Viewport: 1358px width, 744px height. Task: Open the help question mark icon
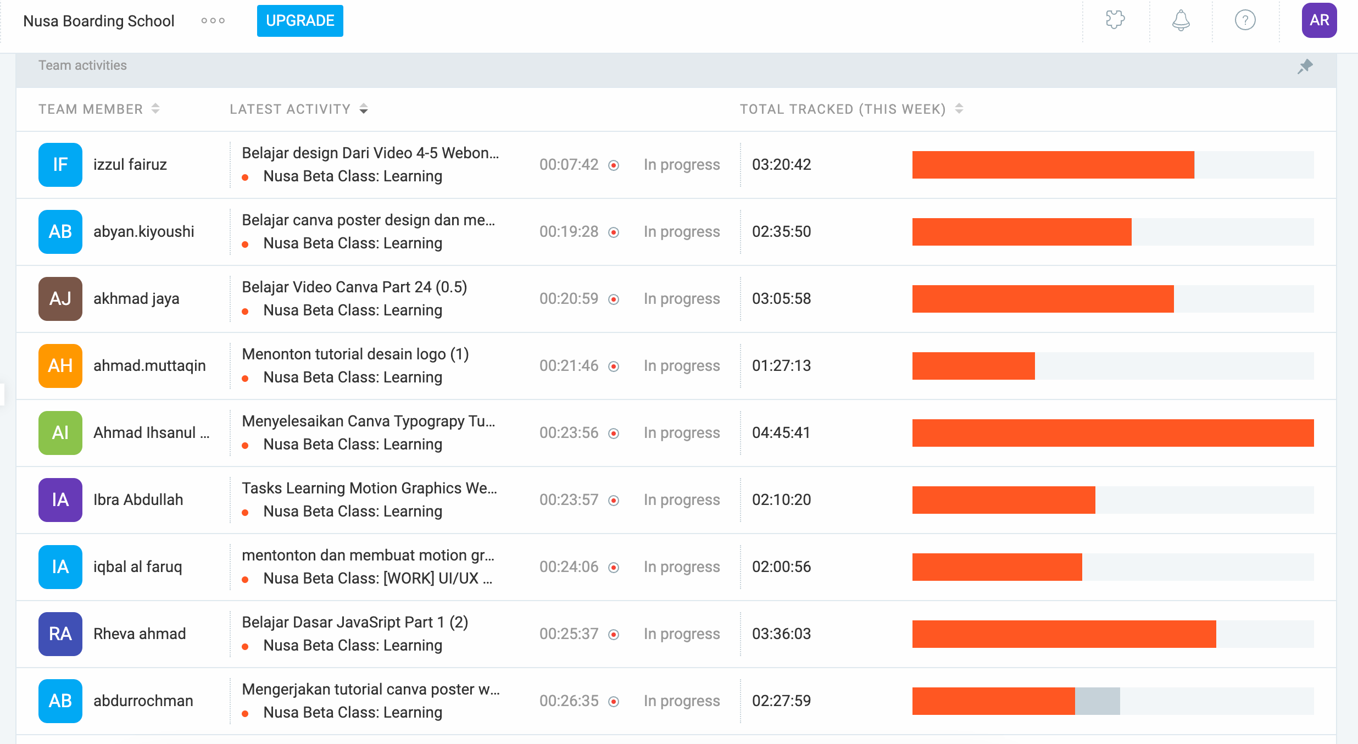point(1245,20)
